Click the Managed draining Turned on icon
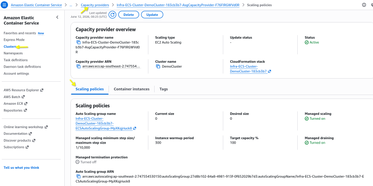Image resolution: width=373 pixels, height=186 pixels. click(307, 143)
